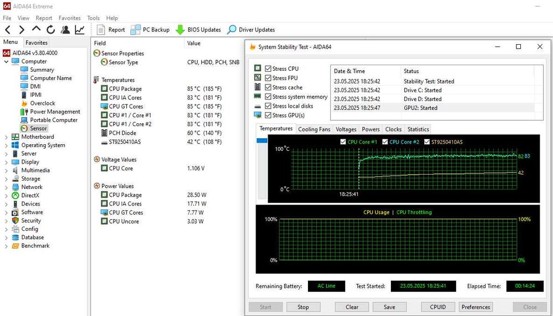Click the Forward navigation arrow

point(22,30)
